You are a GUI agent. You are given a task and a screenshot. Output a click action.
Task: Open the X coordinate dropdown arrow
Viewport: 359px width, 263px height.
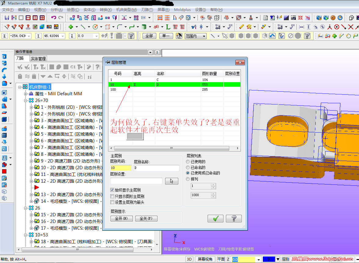(29, 36)
